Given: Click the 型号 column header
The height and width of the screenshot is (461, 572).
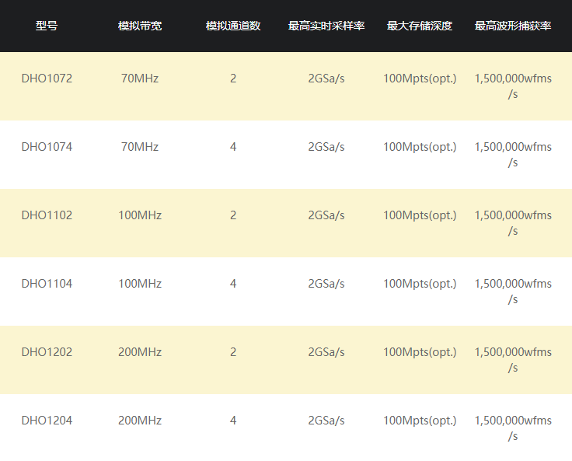Looking at the screenshot, I should [47, 26].
